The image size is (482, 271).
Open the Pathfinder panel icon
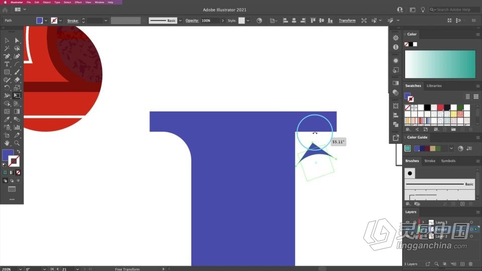(396, 124)
